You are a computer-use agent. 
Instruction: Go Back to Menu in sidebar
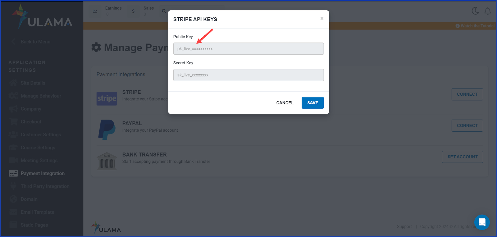[35, 42]
